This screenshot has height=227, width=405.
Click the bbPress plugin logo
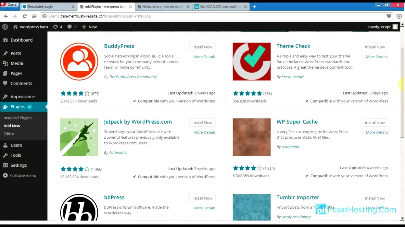pos(79,207)
